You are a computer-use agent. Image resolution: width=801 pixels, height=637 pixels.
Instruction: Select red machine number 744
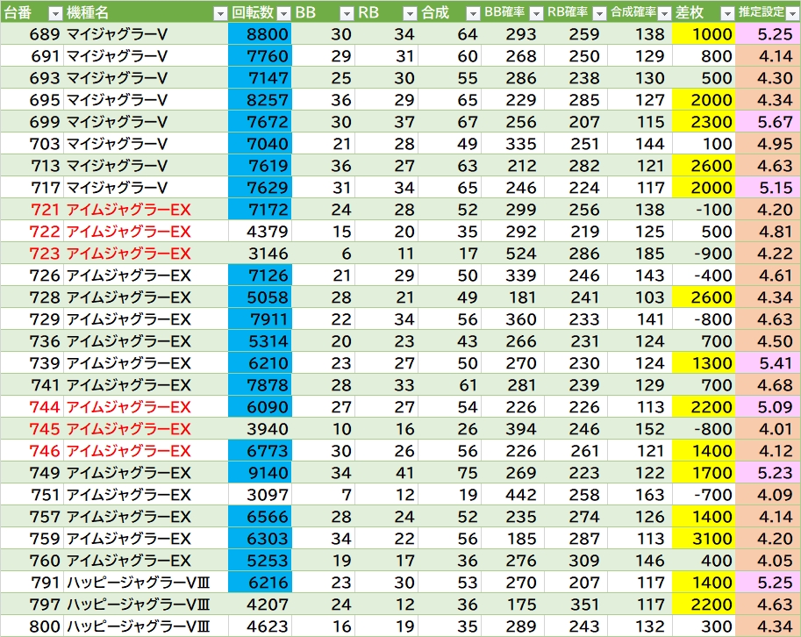pos(32,407)
